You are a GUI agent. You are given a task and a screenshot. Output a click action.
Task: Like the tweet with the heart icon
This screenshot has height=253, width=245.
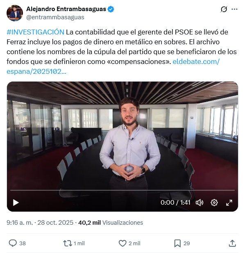point(122,243)
